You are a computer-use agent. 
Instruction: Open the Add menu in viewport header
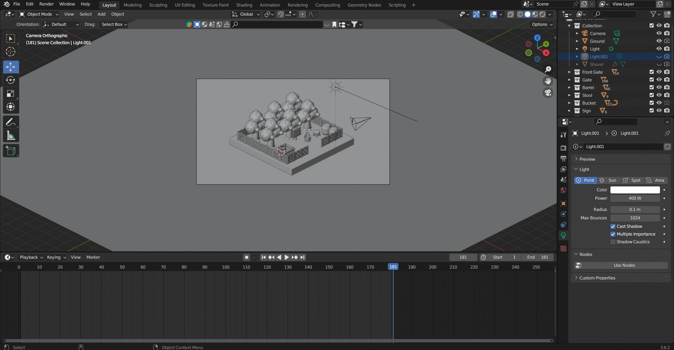point(101,14)
